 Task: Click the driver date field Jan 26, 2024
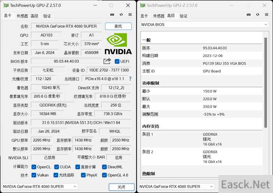[49, 131]
